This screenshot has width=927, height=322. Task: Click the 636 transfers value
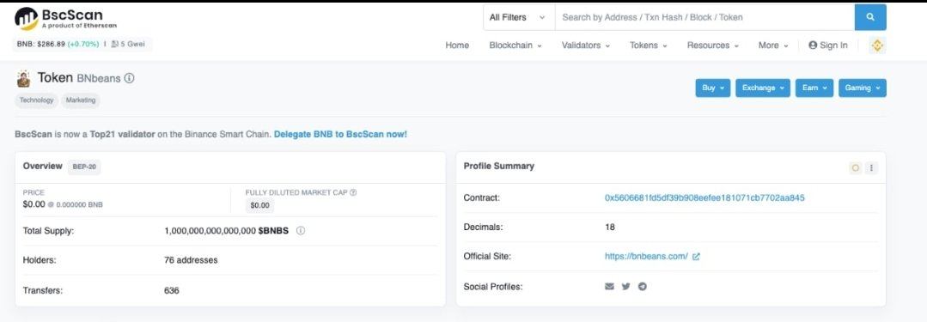(172, 290)
